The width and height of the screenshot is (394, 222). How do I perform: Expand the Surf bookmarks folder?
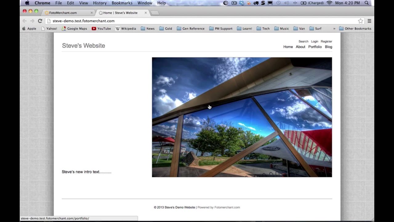316,28
